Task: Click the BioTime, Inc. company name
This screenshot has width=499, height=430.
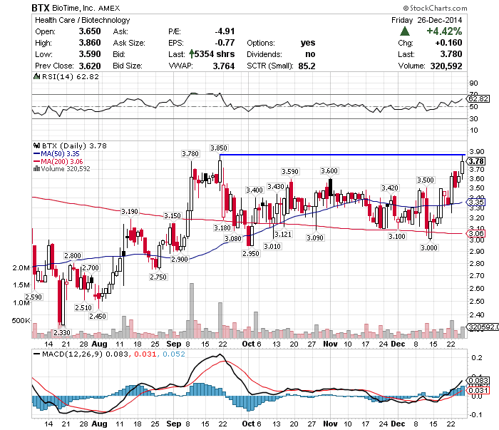Action: click(74, 9)
